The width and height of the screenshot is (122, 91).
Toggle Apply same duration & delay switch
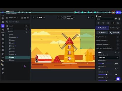pos(118,48)
